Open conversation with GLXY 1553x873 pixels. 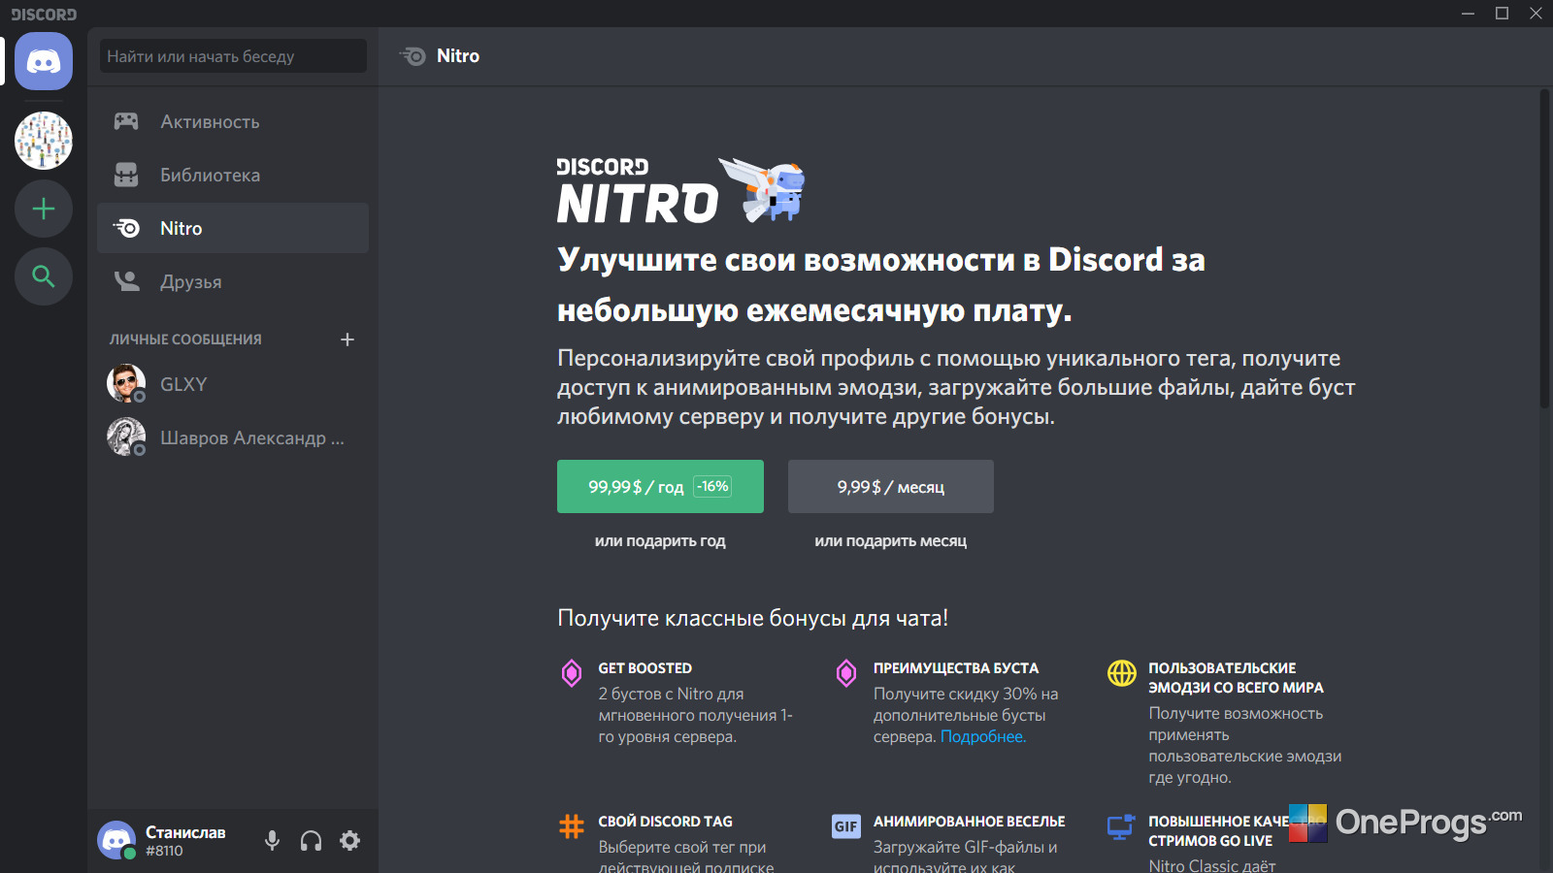point(233,384)
